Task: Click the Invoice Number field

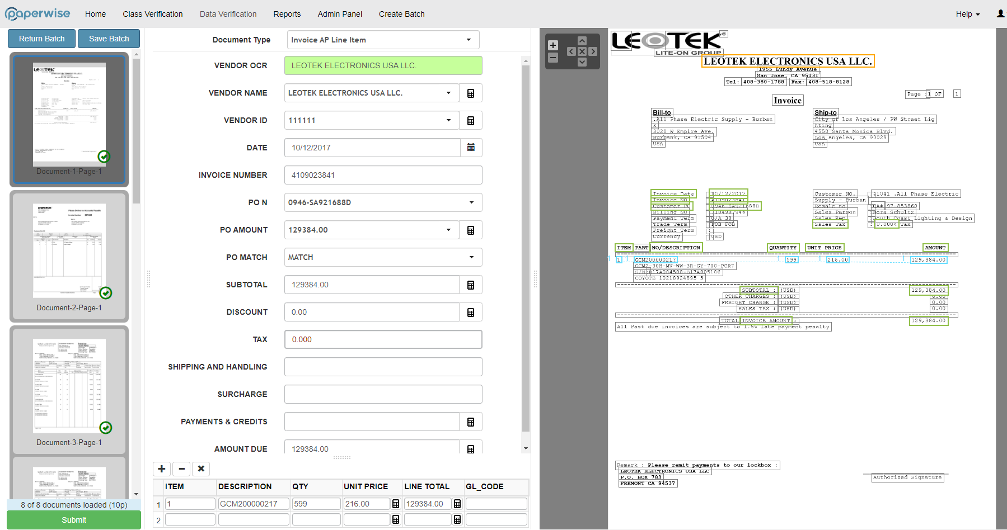Action: tap(383, 175)
